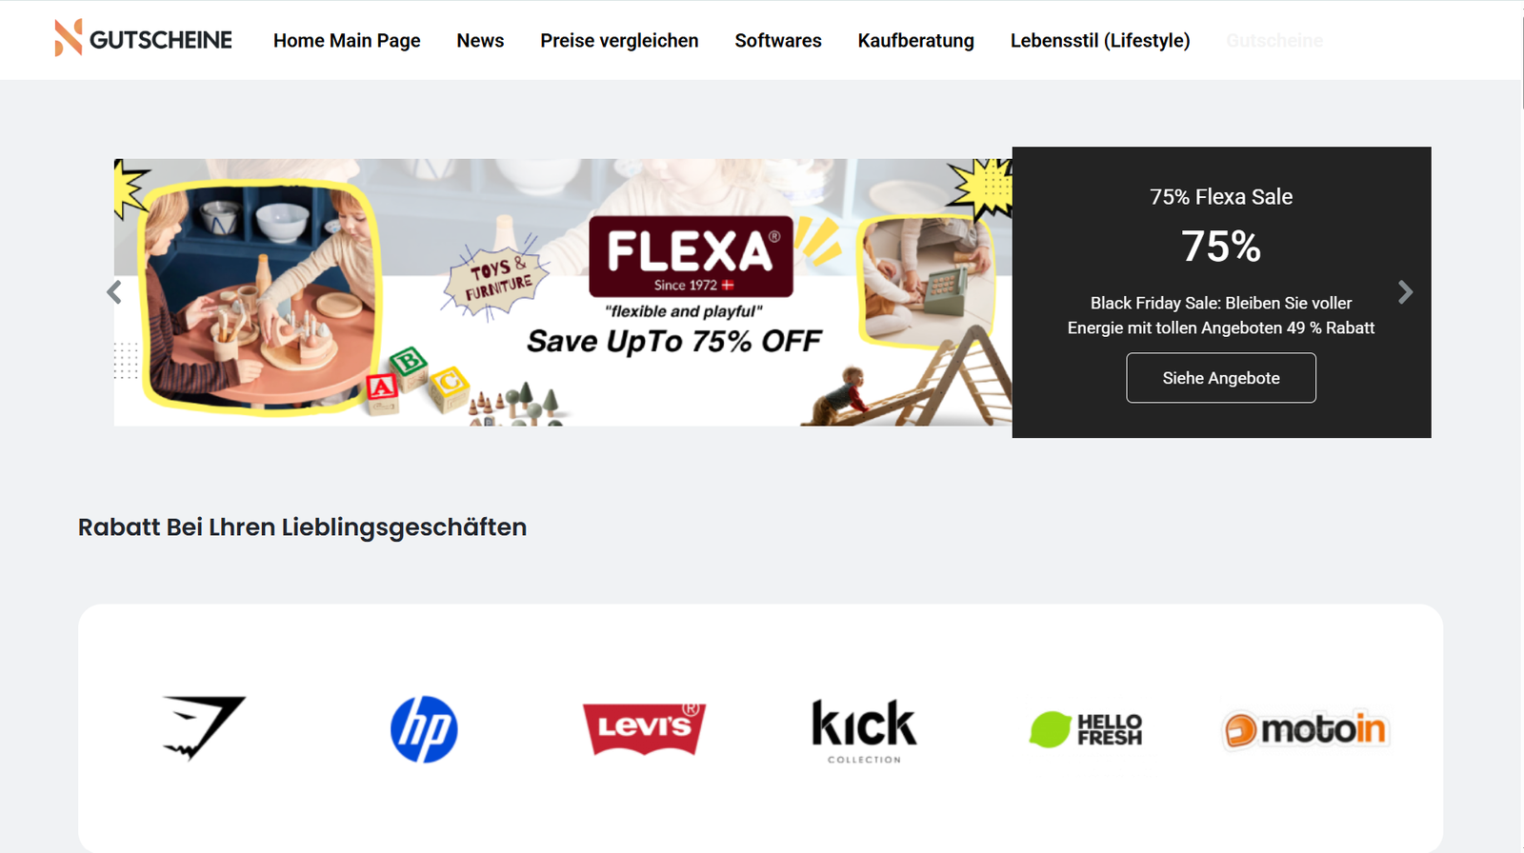Image resolution: width=1524 pixels, height=853 pixels.
Task: Open the Gymshark brand logo
Action: [x=204, y=728]
